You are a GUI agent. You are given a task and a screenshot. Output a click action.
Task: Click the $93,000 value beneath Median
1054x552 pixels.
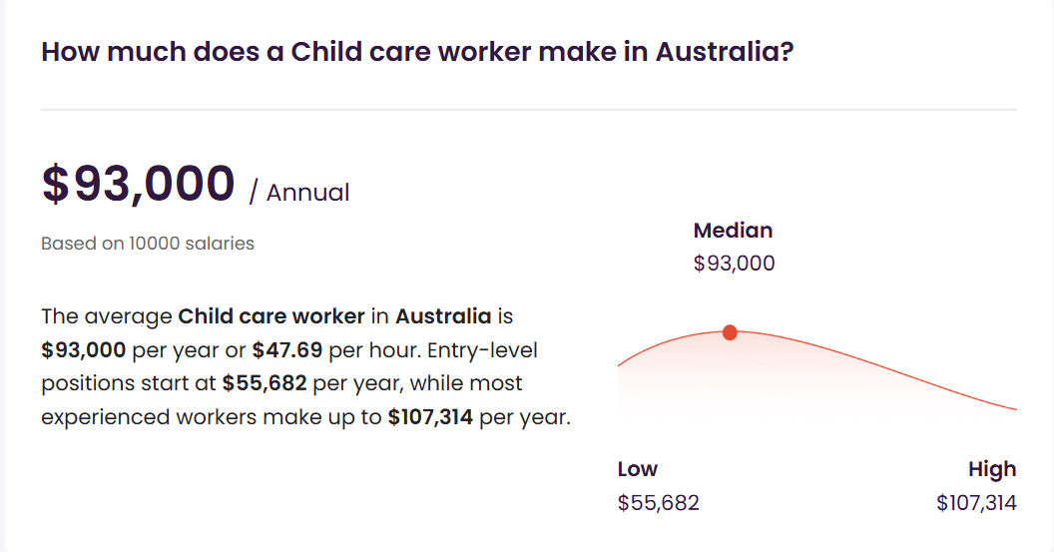pos(735,264)
